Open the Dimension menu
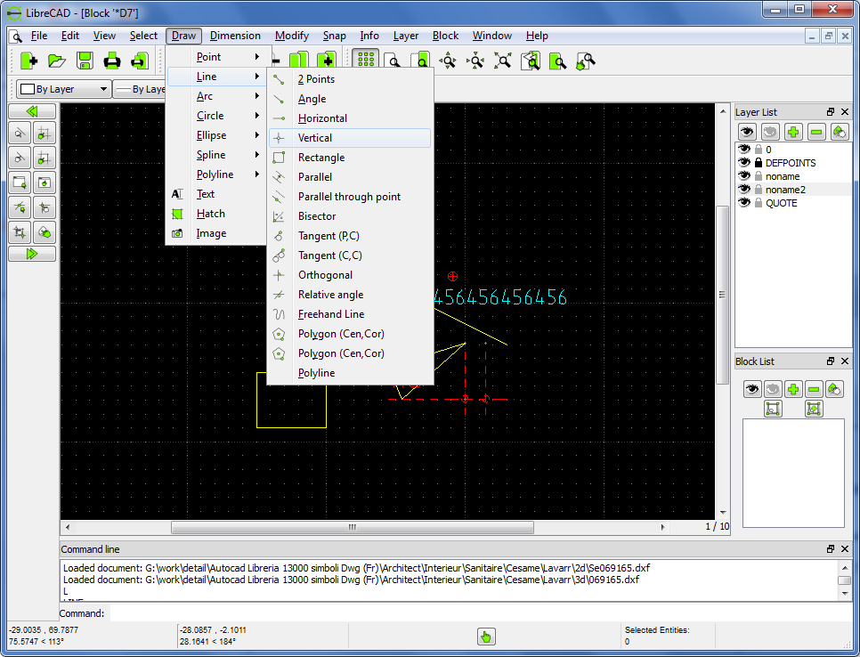 [235, 36]
